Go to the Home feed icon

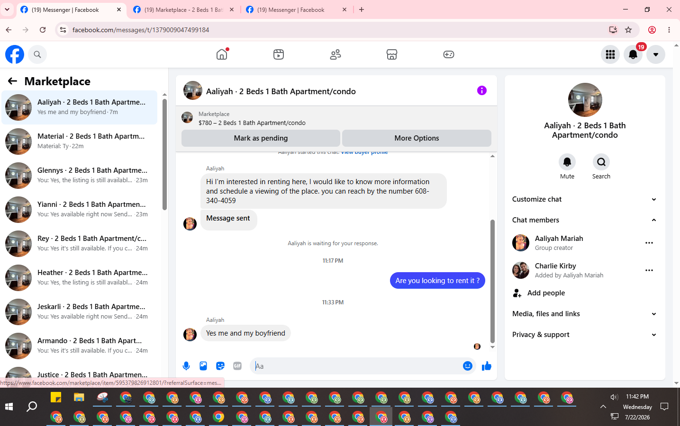click(222, 54)
